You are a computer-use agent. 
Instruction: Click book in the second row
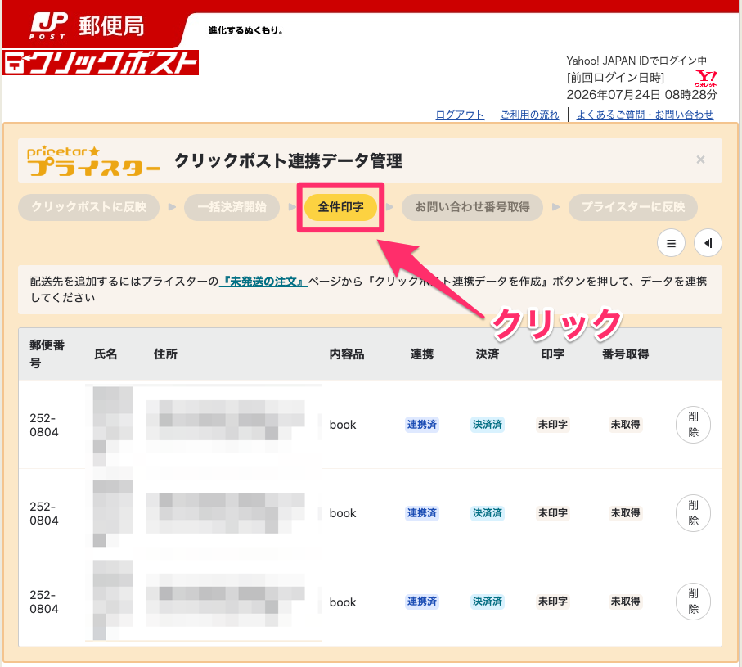pyautogui.click(x=343, y=513)
